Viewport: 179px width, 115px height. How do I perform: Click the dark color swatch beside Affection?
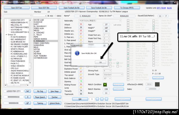coord(157,84)
